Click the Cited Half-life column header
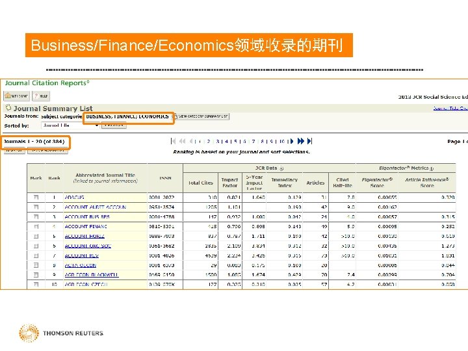The height and width of the screenshot is (351, 468). coord(343,183)
